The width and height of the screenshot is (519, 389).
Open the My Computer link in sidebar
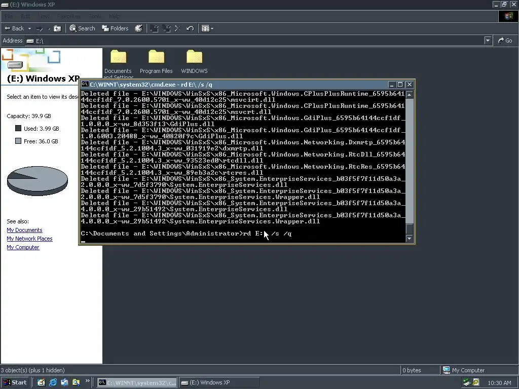click(23, 247)
